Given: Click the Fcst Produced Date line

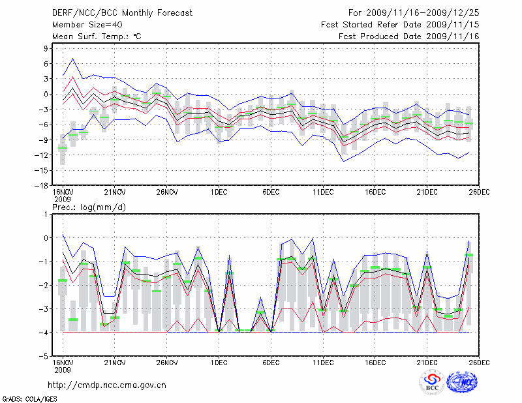Looking at the screenshot, I should pyautogui.click(x=408, y=37).
